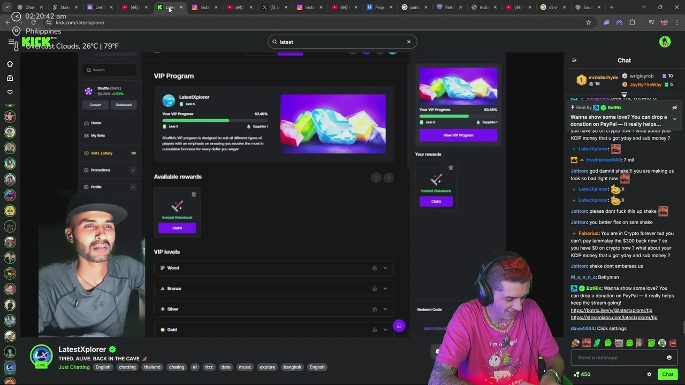685x385 pixels.
Task: Open a new browser tab
Action: (612, 7)
